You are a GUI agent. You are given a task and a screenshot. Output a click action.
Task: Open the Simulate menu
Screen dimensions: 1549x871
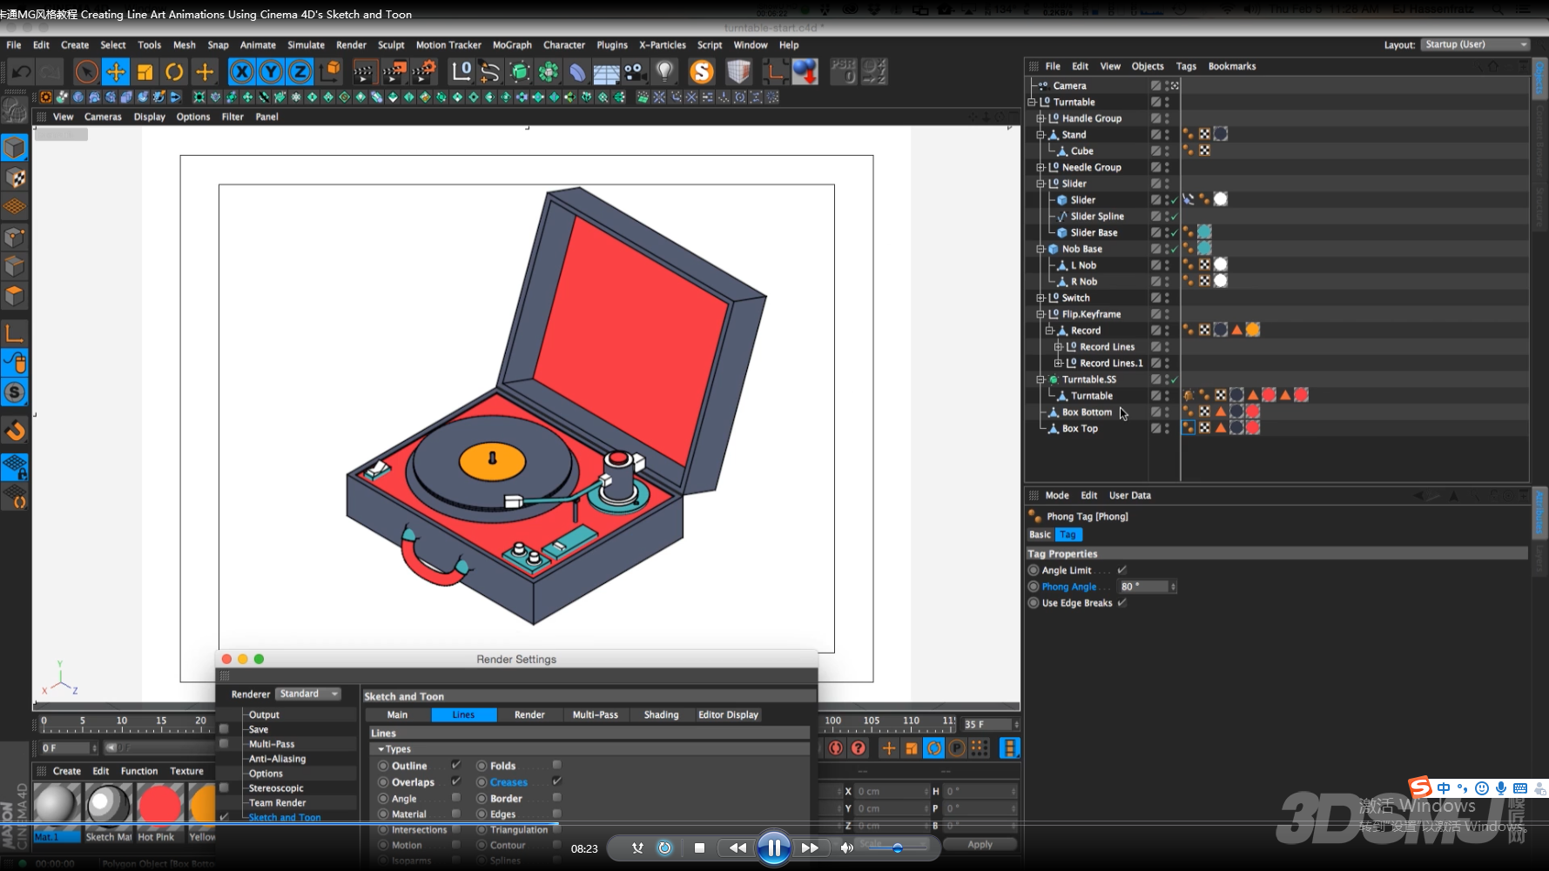[306, 45]
